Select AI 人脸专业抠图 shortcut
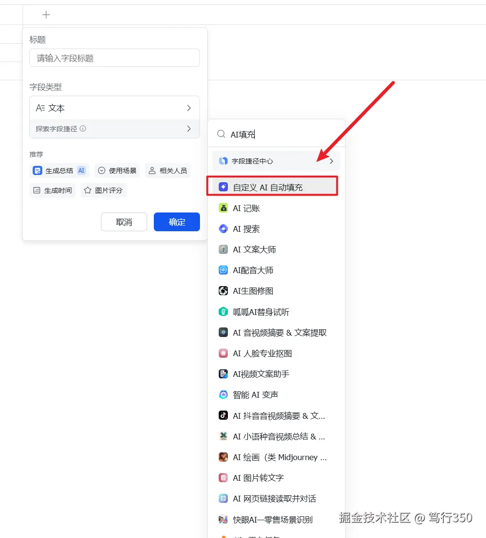This screenshot has width=486, height=538. 276,353
